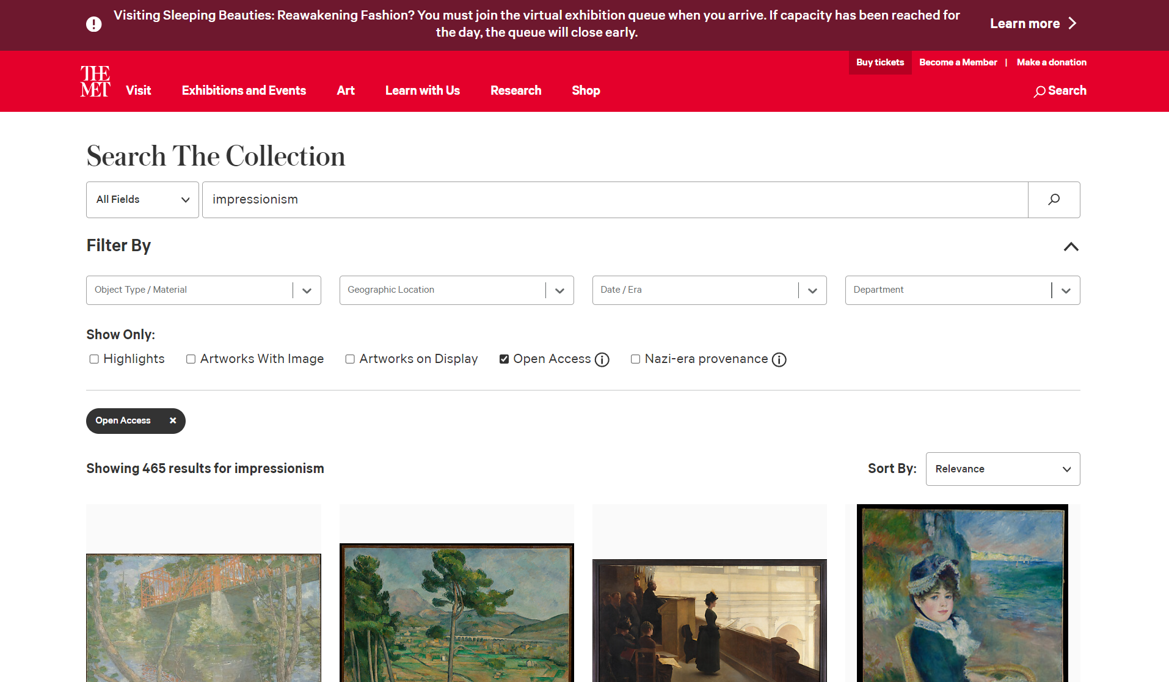Open the organ rehearsal painting thumbnail
This screenshot has height=682, width=1169.
coord(709,620)
